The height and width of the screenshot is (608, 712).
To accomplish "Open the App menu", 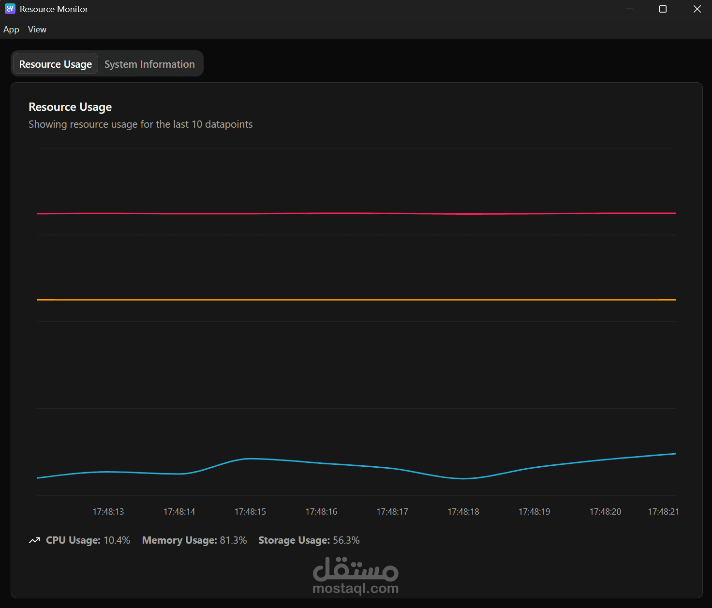I will 11,30.
